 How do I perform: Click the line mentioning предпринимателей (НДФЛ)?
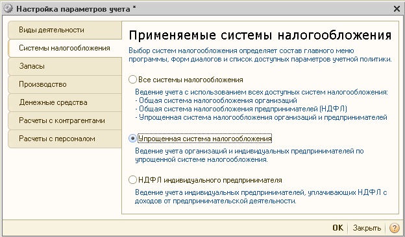click(241, 109)
